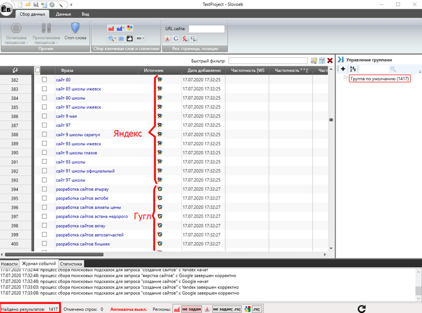Screen dimensions: 422x313
Task: Tick the checkbox for сайт 85 школы ижевск
Action: 44,89
